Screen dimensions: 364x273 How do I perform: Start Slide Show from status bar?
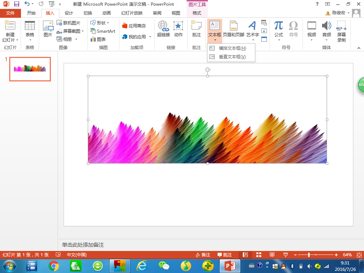285,255
